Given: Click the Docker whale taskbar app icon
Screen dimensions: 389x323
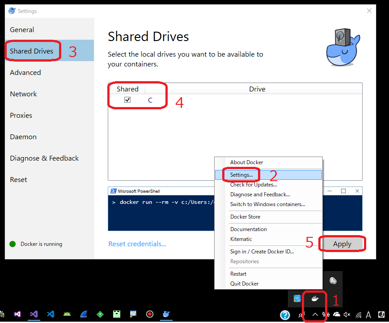Looking at the screenshot, I should tap(166, 314).
